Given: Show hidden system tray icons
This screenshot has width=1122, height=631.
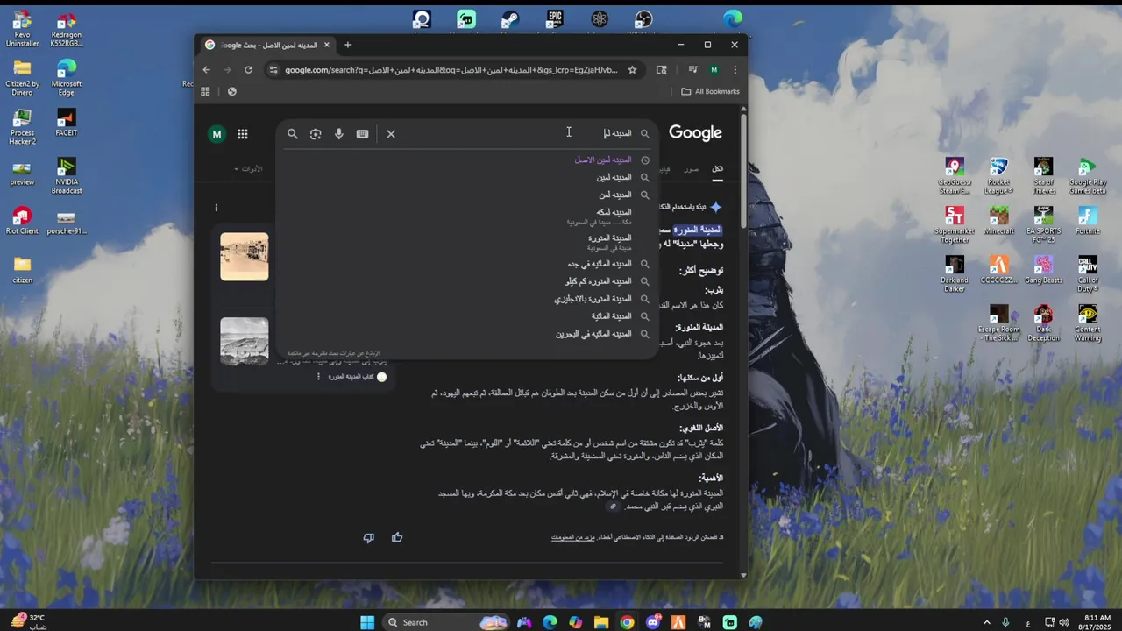Looking at the screenshot, I should click(986, 622).
